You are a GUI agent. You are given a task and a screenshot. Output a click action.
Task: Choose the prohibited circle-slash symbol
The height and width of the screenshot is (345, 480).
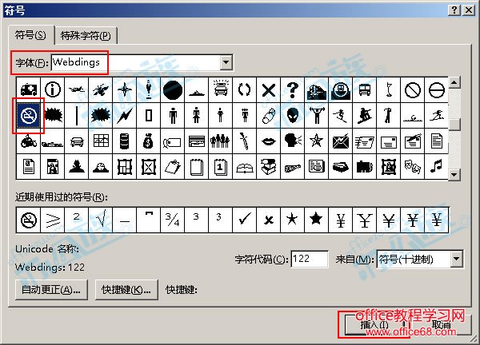[413, 89]
